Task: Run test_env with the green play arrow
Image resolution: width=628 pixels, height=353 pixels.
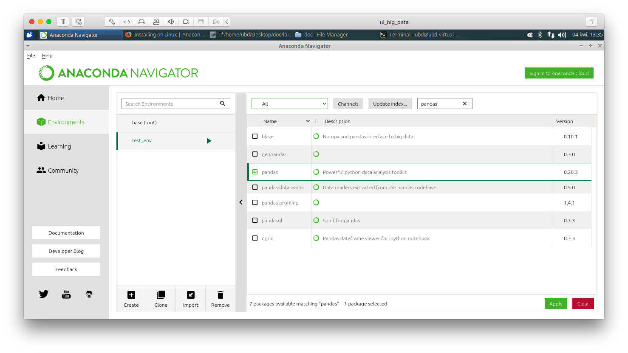Action: [x=209, y=141]
